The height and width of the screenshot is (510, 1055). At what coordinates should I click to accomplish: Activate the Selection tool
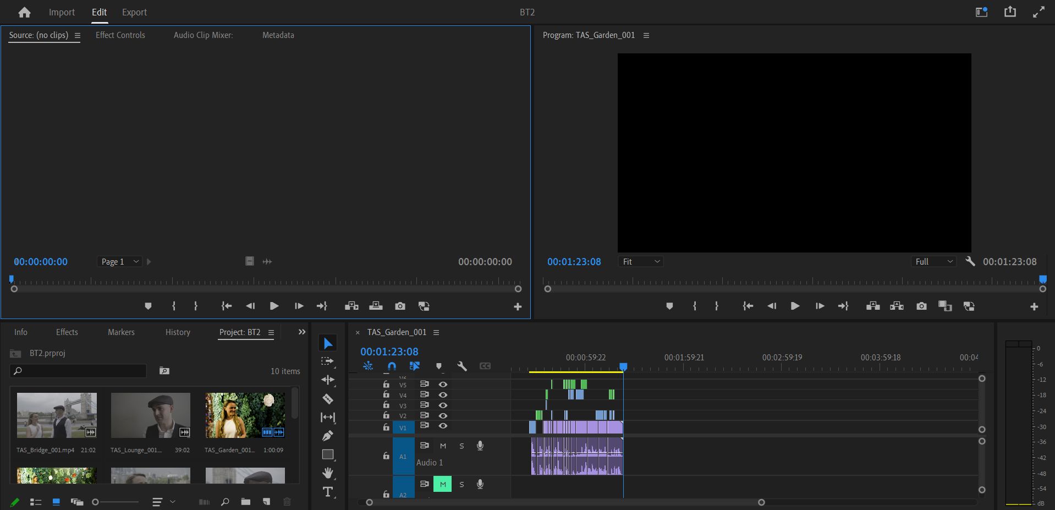328,343
